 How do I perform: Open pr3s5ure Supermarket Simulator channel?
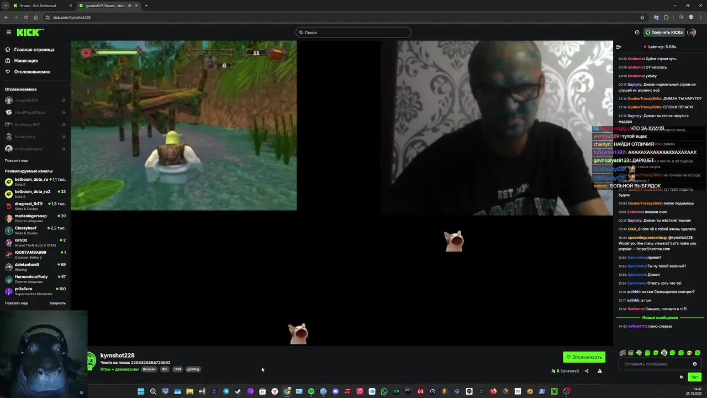pos(35,291)
